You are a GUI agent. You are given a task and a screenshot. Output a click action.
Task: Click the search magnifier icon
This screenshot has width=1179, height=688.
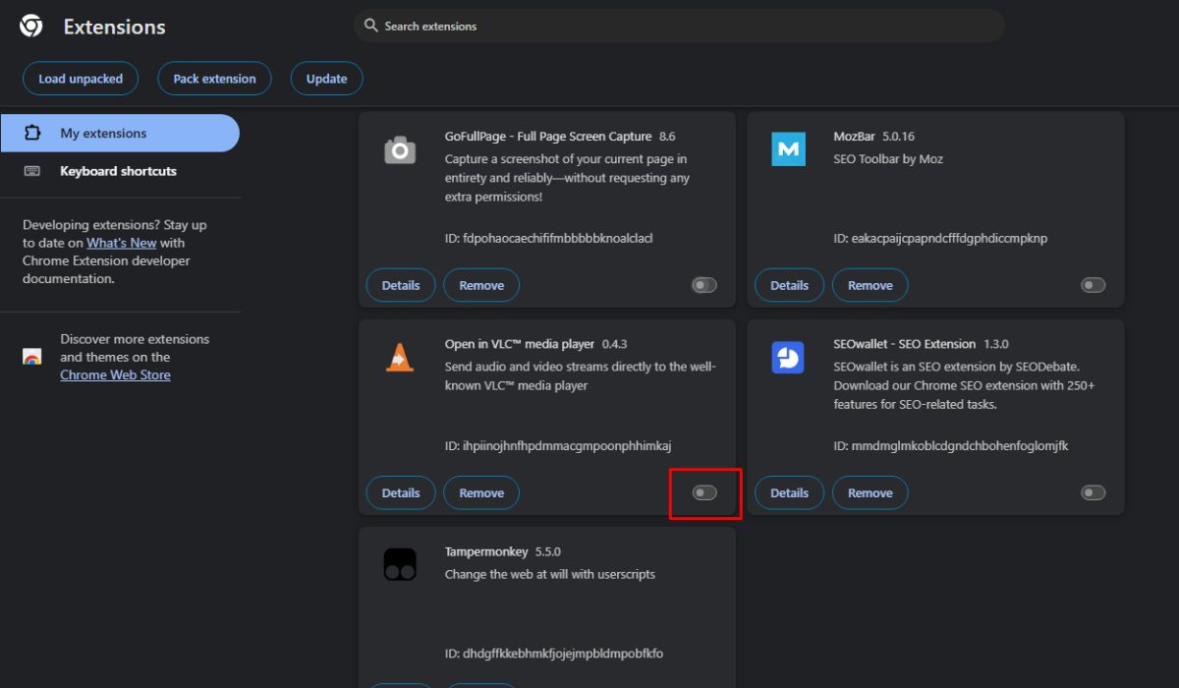(x=371, y=26)
